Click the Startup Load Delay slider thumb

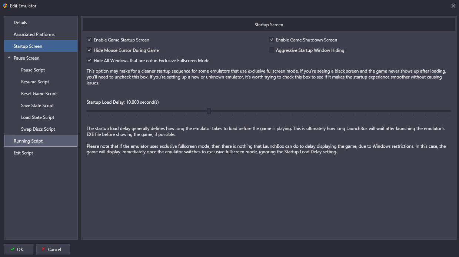pos(209,111)
